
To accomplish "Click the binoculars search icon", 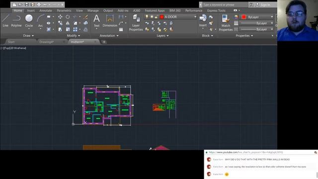I will [251, 4].
